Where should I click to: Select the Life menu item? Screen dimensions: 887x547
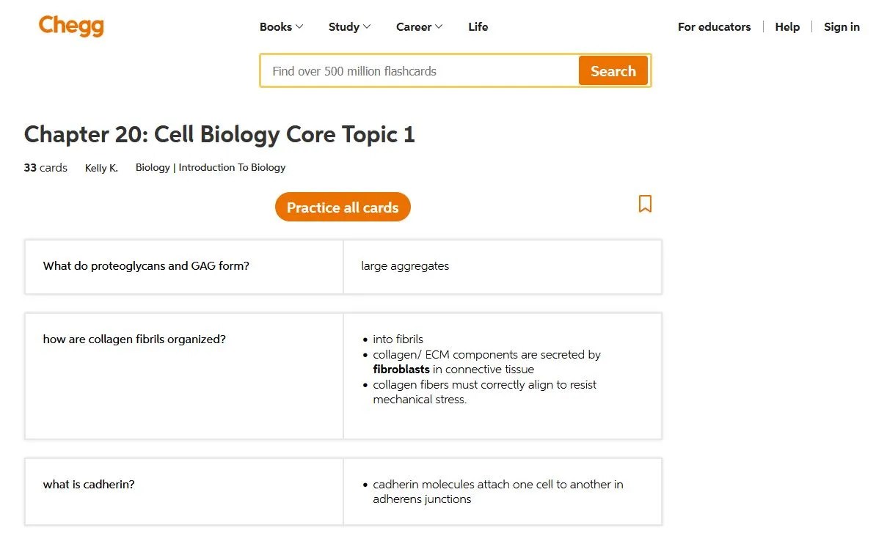478,26
